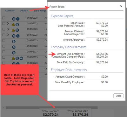Expand the first 01/18/2023 hotel entry chevron
Image resolution: width=127 pixels, height=117 pixels.
point(8,24)
